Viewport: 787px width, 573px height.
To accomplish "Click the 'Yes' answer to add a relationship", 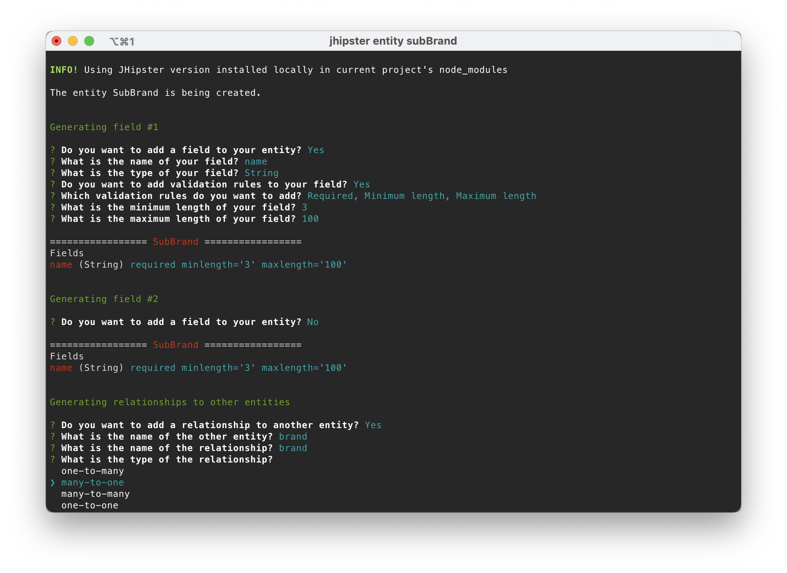I will (373, 425).
